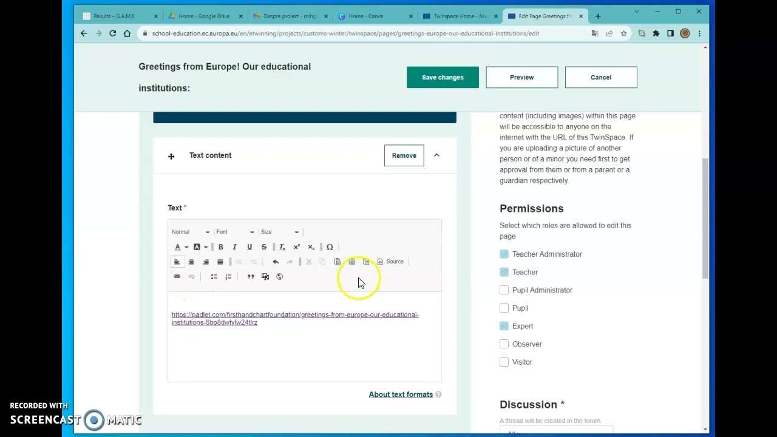
Task: Switch to Home - Google Drive tab
Action: click(x=204, y=16)
